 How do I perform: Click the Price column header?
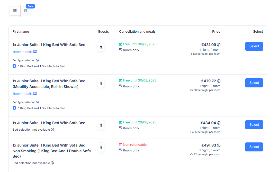point(216,32)
